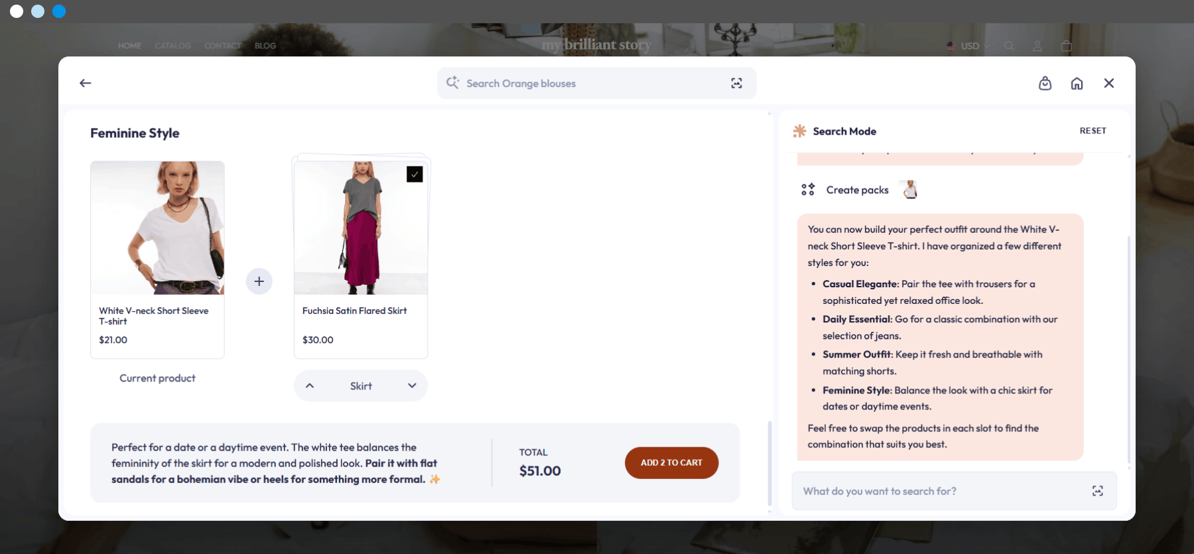Click RESET in Search Mode panel
The height and width of the screenshot is (554, 1194).
click(x=1093, y=131)
